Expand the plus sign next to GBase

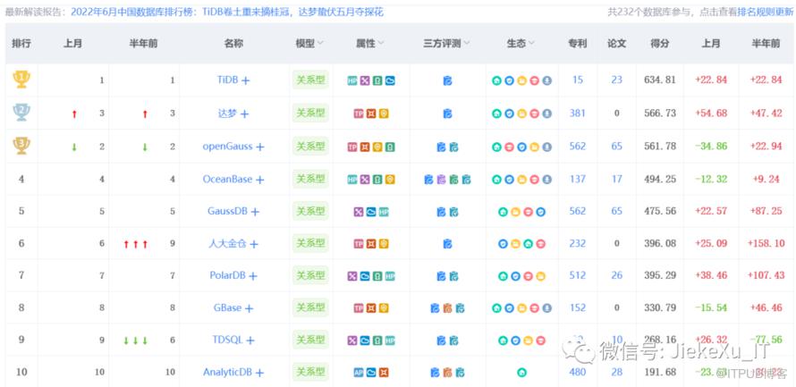coord(249,308)
